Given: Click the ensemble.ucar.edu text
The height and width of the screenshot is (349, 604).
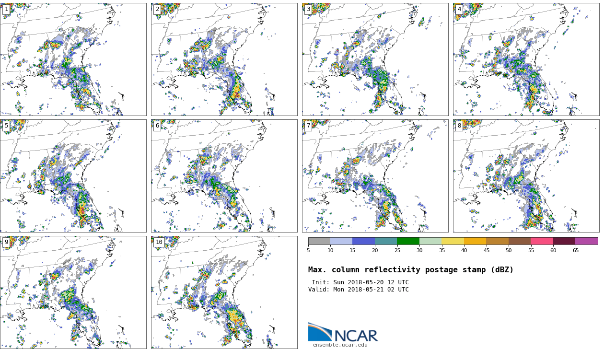Looking at the screenshot, I should pyautogui.click(x=340, y=345).
